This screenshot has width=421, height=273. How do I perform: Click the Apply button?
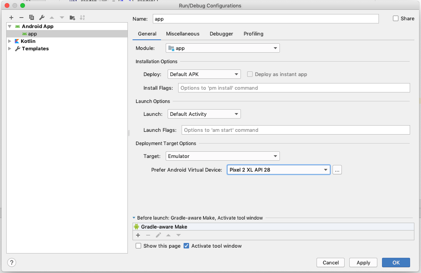tap(363, 262)
